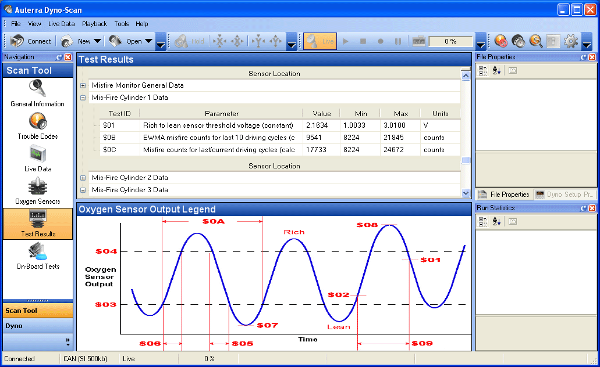
Task: Click the Record playback button
Action: [381, 41]
